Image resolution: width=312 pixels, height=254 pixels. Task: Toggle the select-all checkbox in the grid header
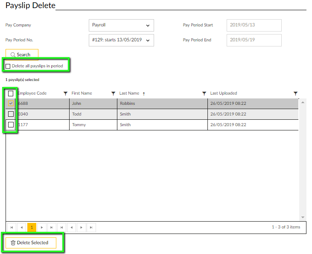pyautogui.click(x=11, y=93)
